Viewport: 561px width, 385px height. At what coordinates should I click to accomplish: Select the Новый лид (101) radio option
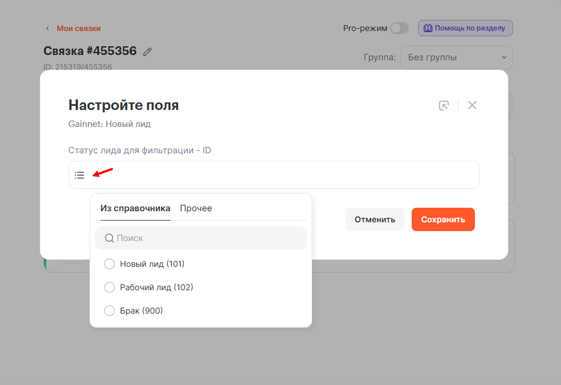[x=110, y=264]
